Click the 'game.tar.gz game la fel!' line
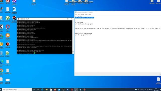 [x=83, y=35]
